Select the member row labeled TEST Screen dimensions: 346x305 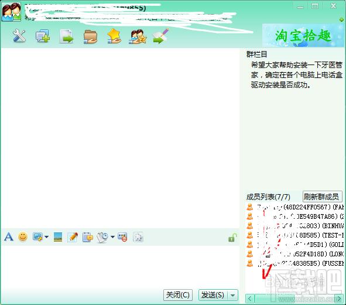(x=295, y=235)
